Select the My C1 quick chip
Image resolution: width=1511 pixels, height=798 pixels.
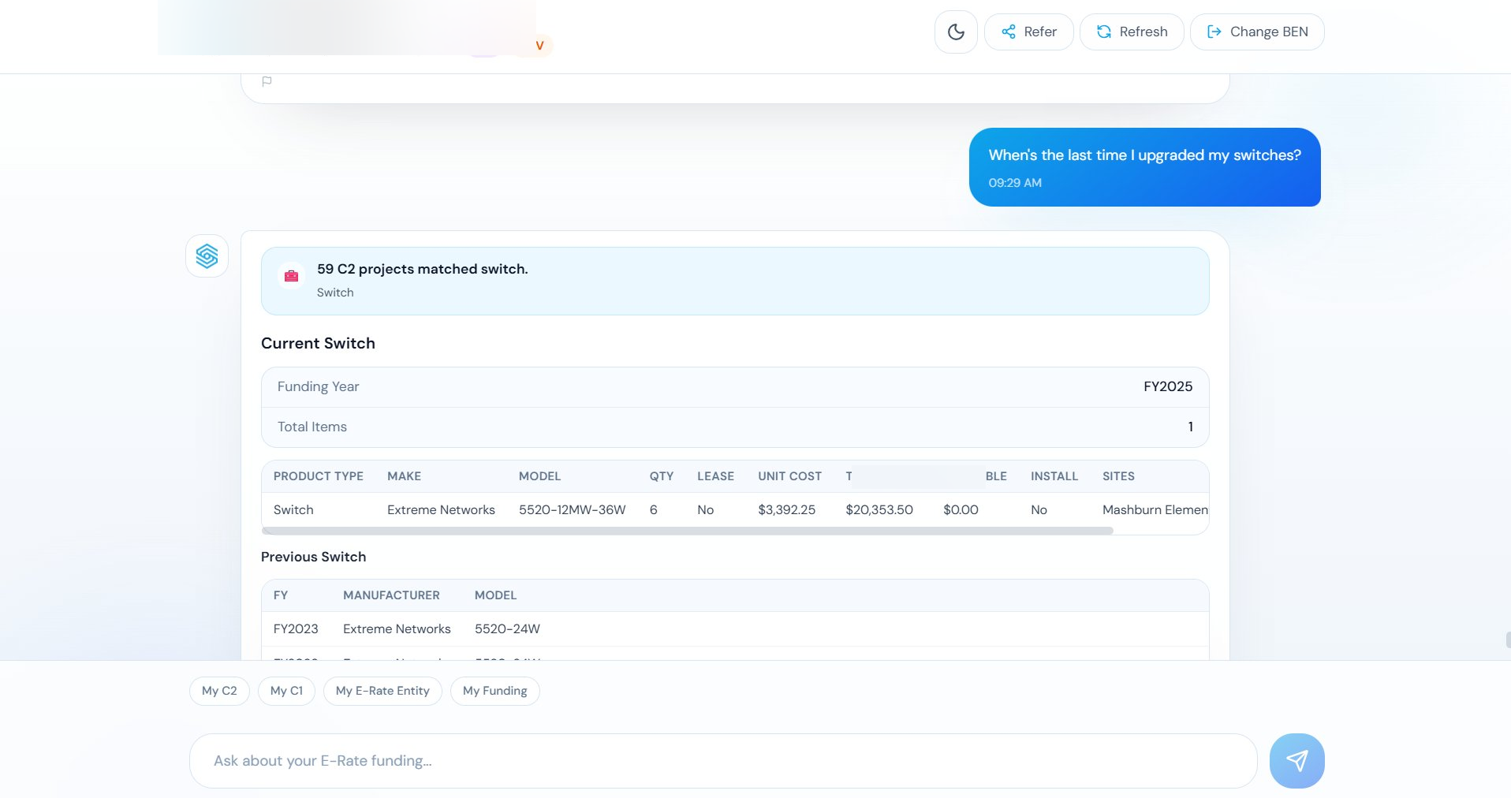coord(286,691)
